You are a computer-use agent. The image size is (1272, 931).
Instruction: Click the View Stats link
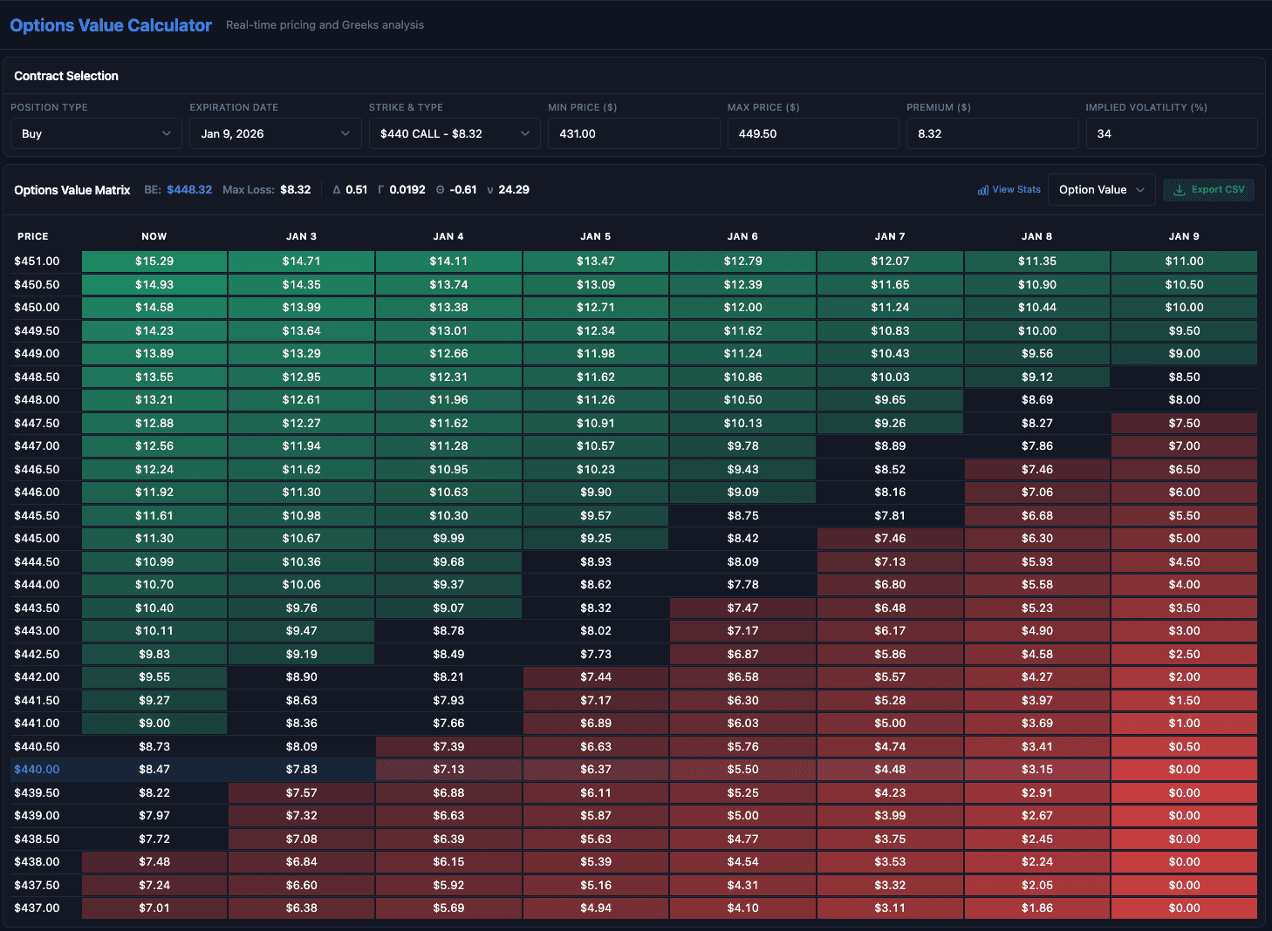(x=1009, y=190)
